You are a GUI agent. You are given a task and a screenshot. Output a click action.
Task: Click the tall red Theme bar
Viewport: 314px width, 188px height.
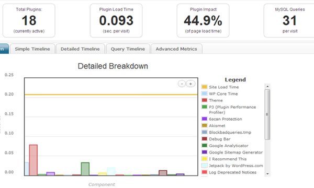[x=33, y=160]
